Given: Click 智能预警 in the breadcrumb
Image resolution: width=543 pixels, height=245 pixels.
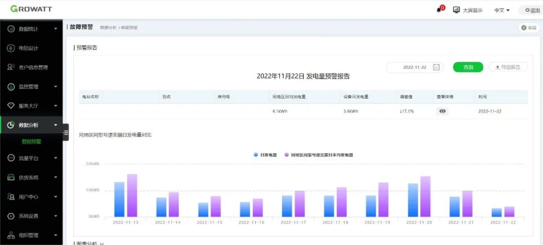Looking at the screenshot, I should point(129,27).
